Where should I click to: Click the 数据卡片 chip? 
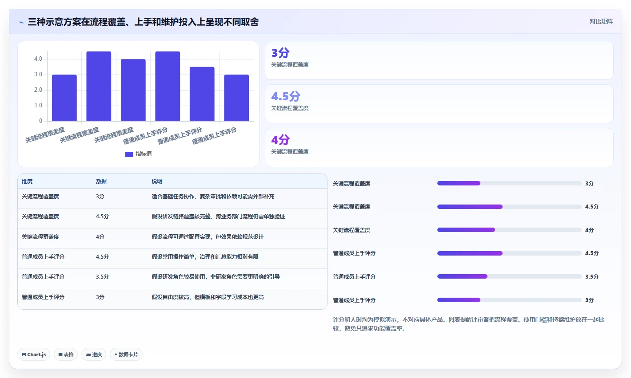pyautogui.click(x=126, y=354)
